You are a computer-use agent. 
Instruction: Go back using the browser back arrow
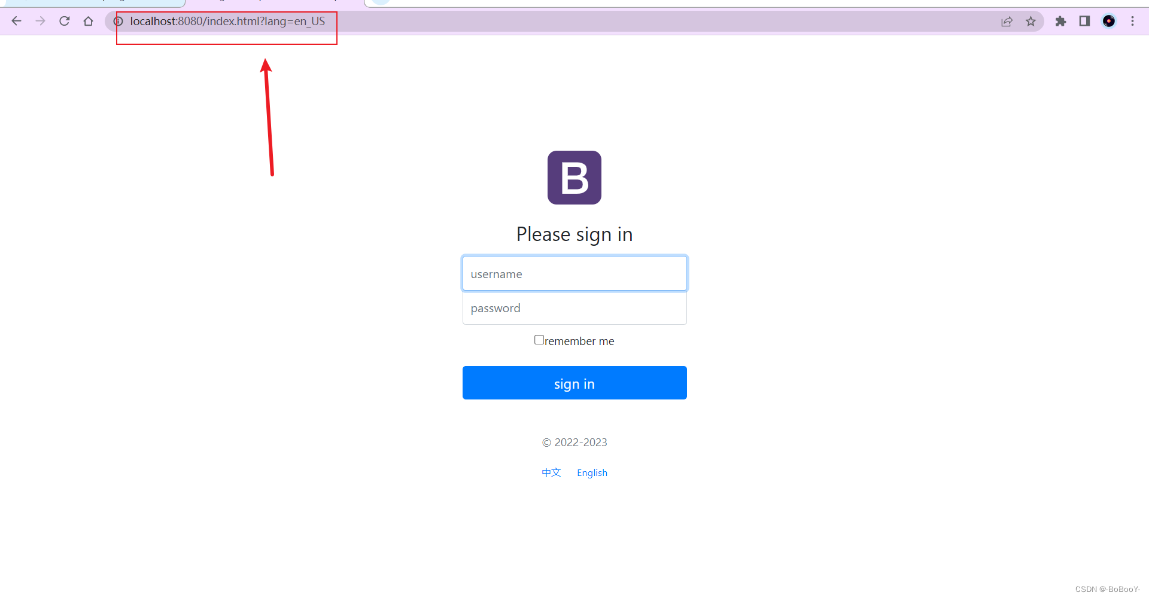point(16,22)
